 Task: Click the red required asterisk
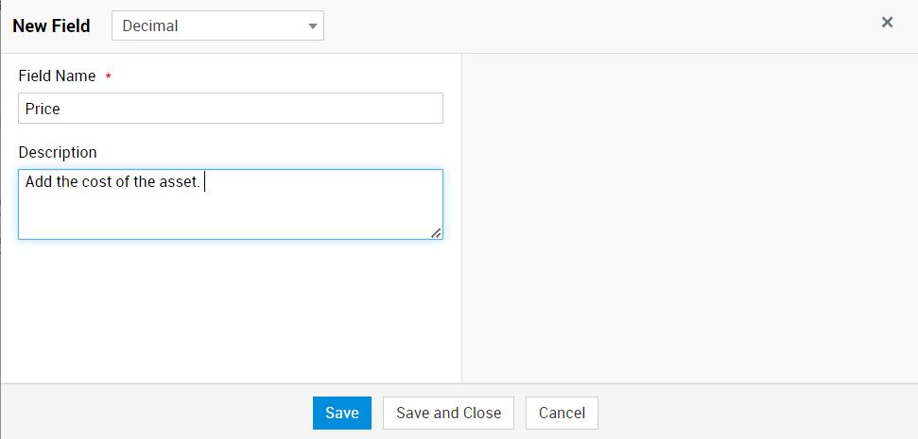[108, 76]
